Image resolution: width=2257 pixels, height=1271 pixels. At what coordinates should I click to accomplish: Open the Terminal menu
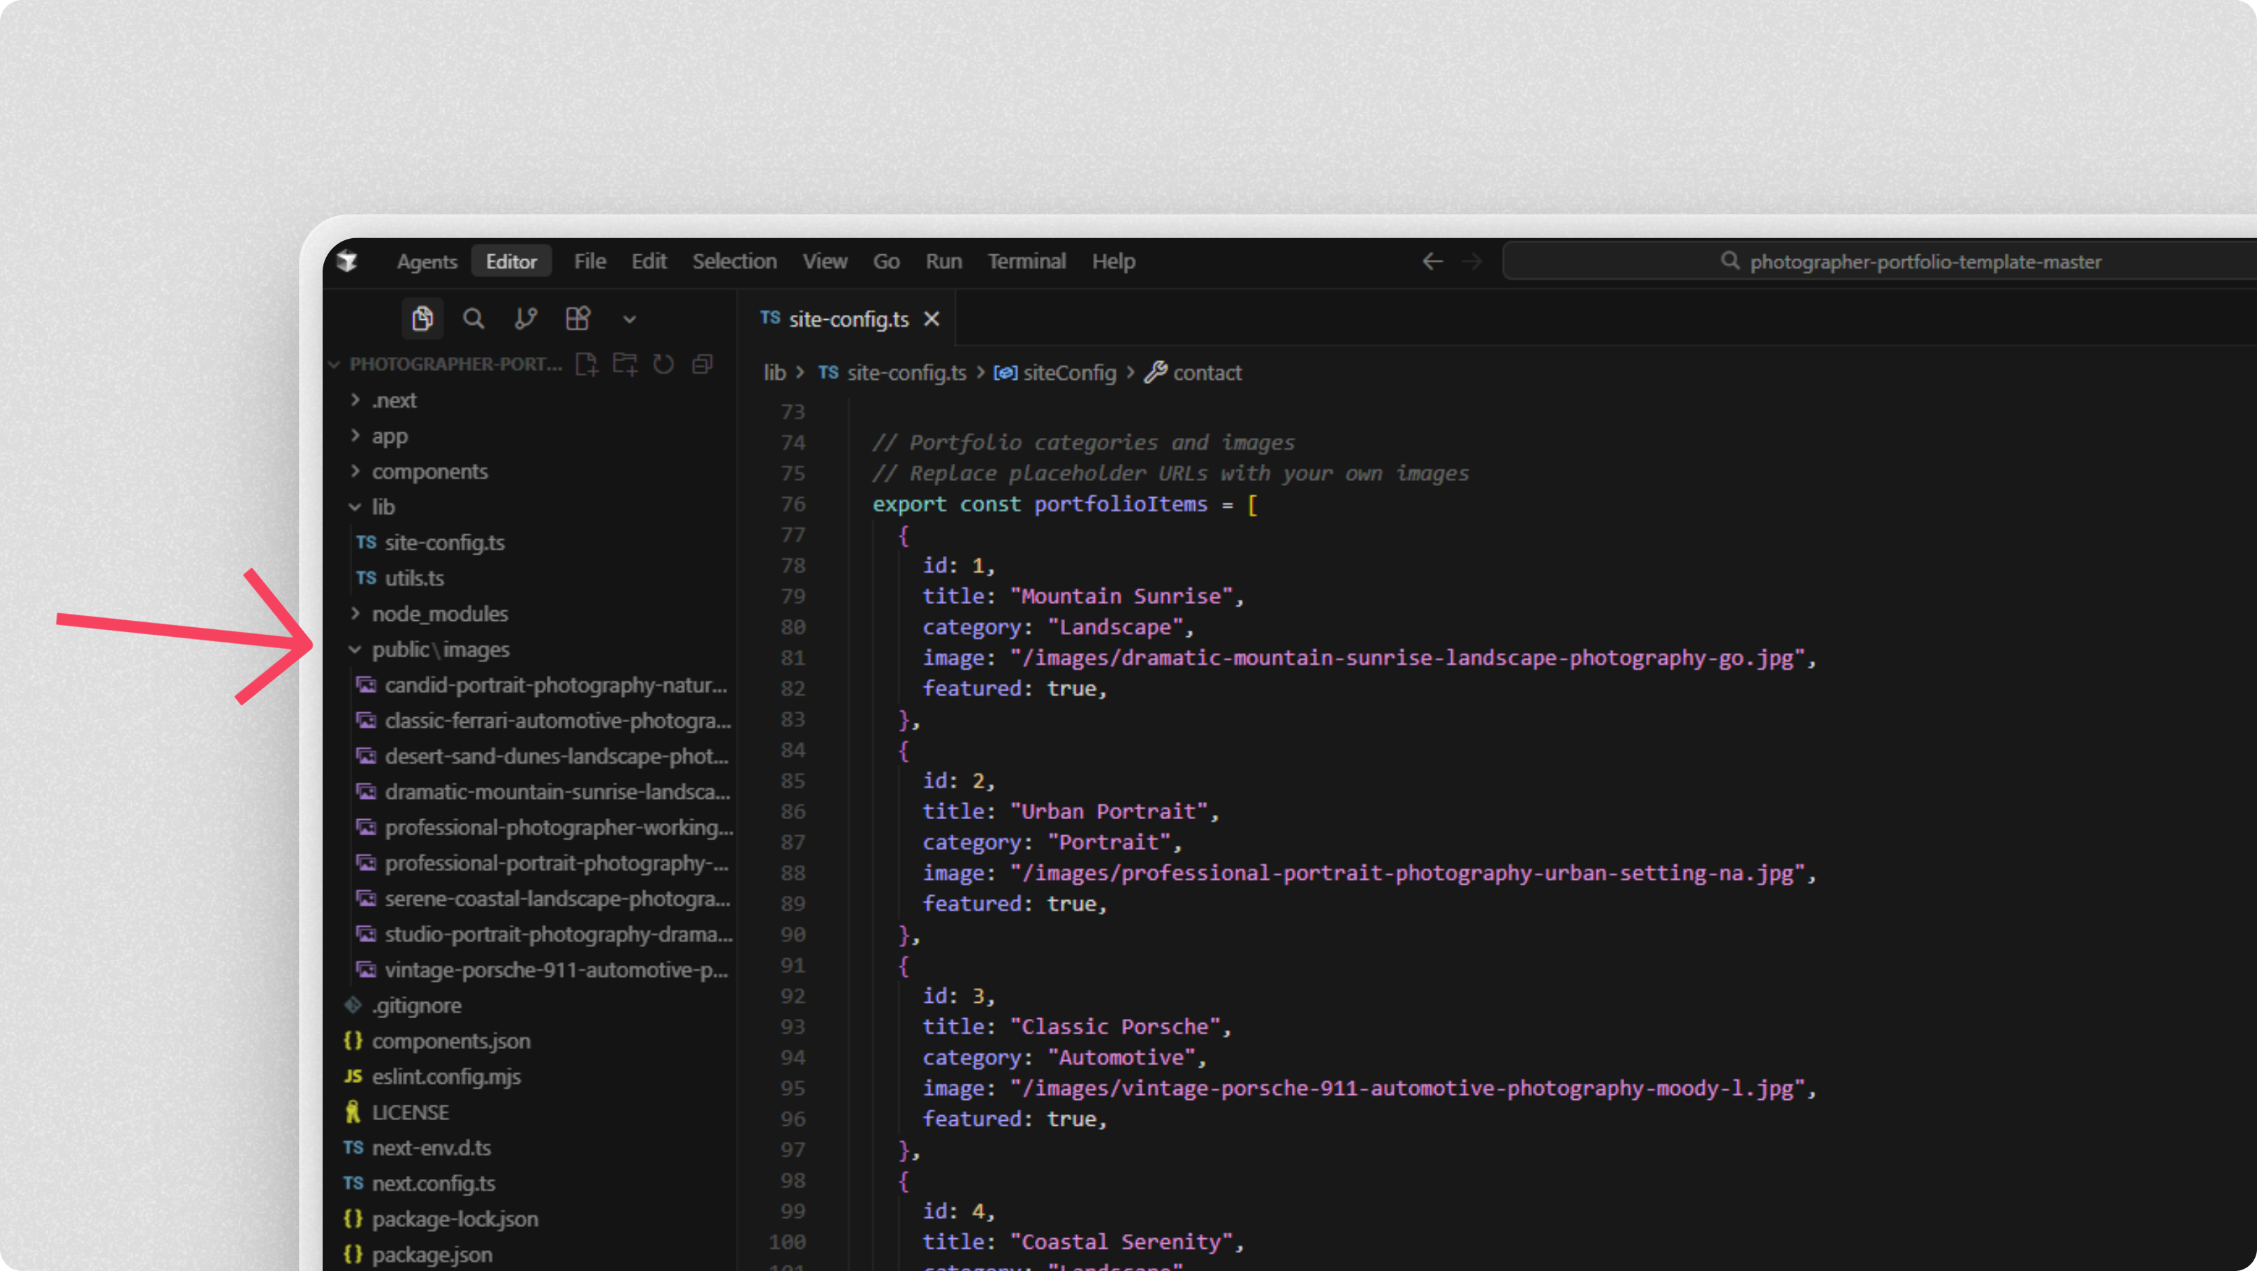pos(1026,262)
